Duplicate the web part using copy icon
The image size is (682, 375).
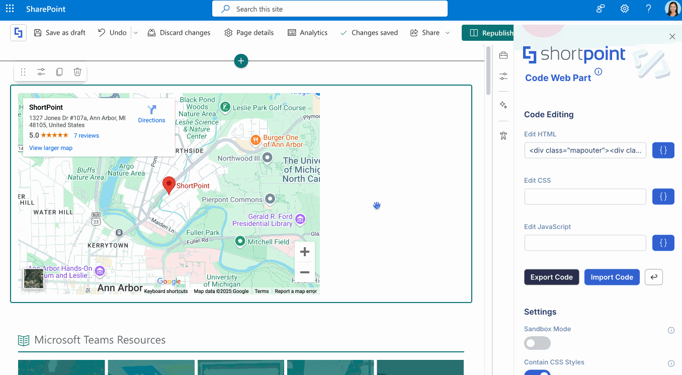59,72
